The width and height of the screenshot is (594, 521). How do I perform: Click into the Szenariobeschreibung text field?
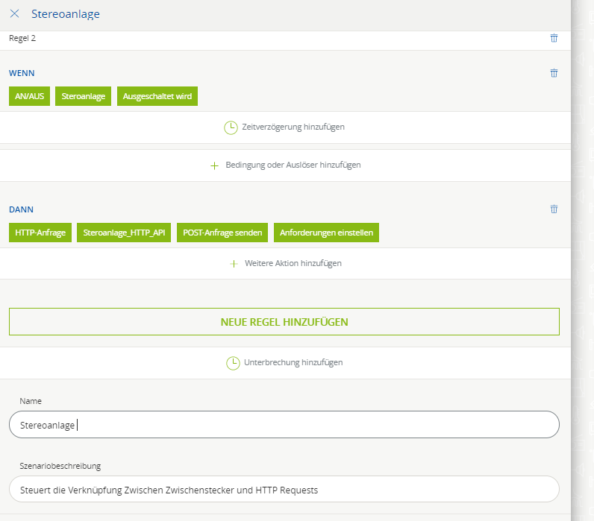tap(284, 490)
